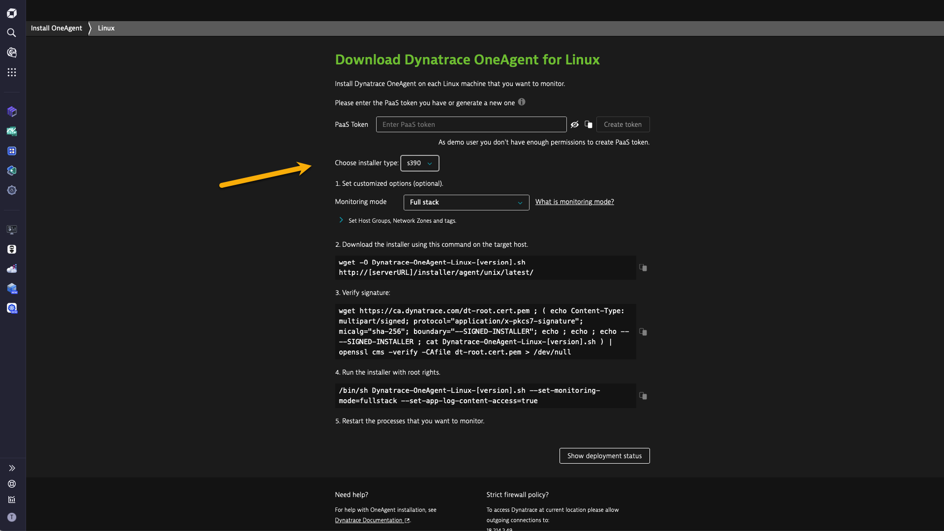Screen dimensions: 944x531
Task: Select the Linux breadcrumb item
Action: (x=106, y=28)
